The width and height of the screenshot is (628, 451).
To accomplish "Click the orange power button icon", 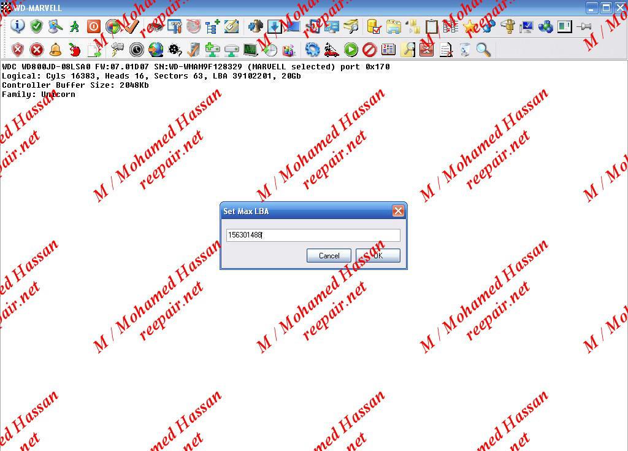I will tap(93, 26).
